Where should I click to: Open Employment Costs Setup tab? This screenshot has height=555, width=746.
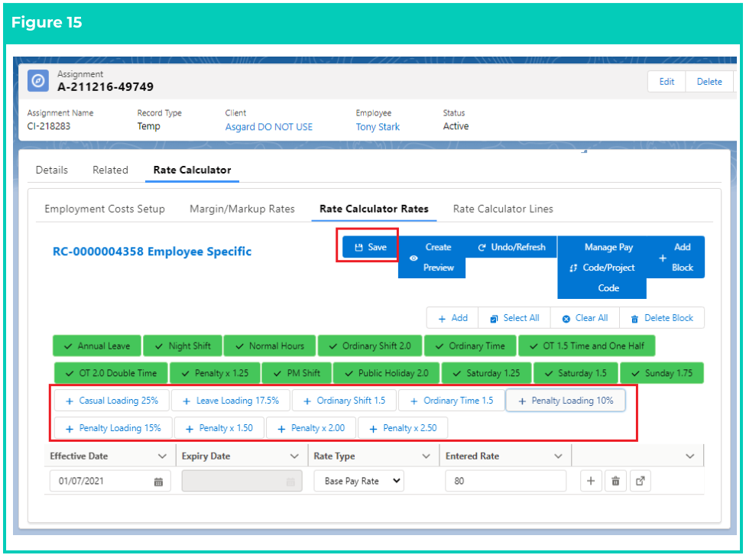point(105,209)
